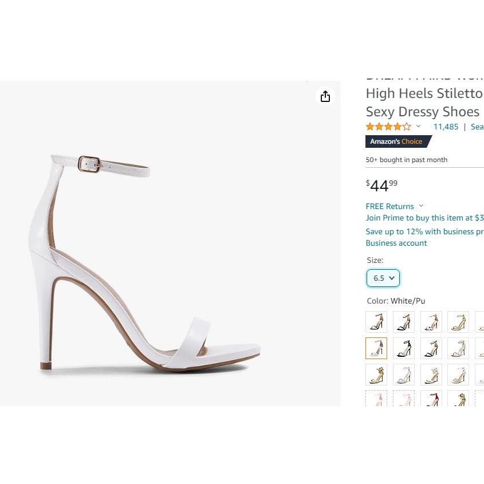The width and height of the screenshot is (484, 484).
Task: Pick the black swatch right of the selected white
Action: pos(404,348)
